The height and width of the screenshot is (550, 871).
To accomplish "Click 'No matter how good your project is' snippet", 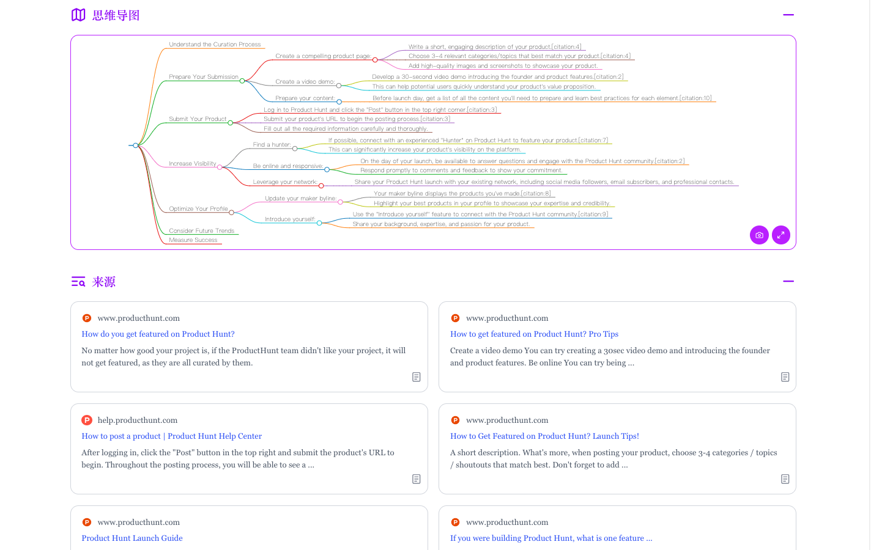I will point(243,357).
